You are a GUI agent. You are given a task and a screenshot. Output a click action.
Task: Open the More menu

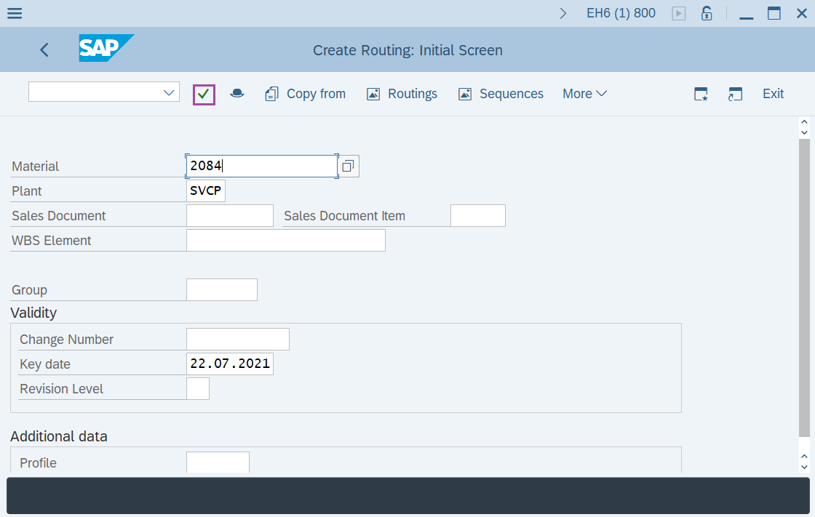pos(584,94)
